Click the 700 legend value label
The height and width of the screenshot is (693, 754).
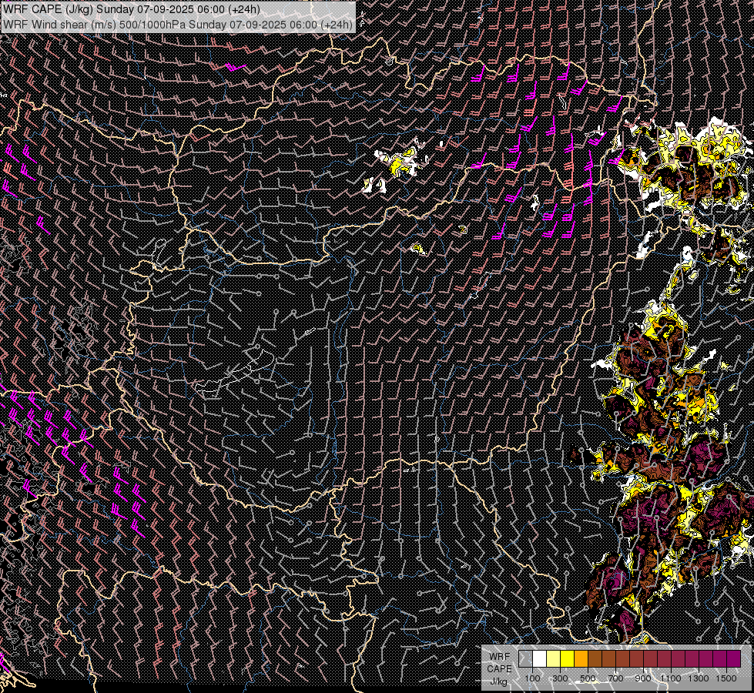[x=615, y=678]
